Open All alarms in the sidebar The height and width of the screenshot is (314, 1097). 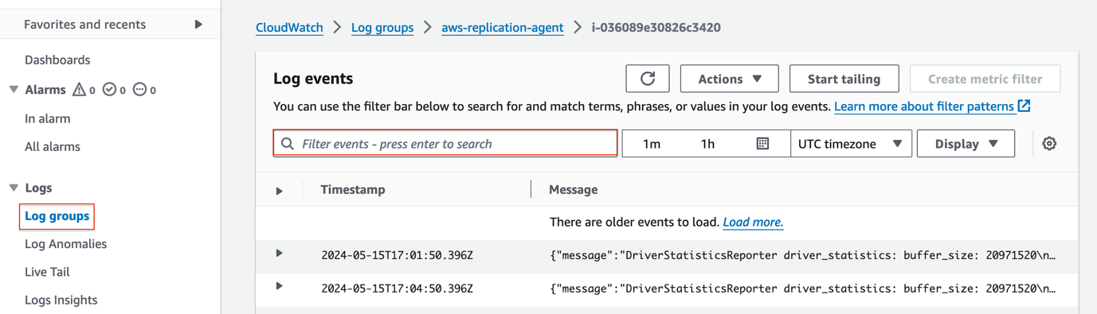53,146
